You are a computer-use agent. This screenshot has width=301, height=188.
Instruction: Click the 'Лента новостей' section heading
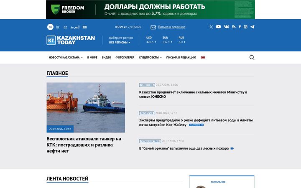pos(67,179)
